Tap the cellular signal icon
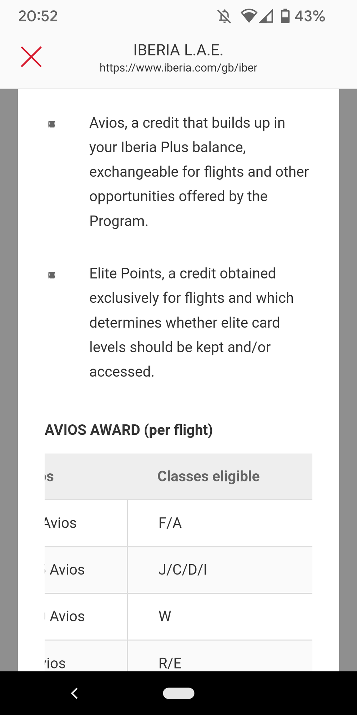 266,16
